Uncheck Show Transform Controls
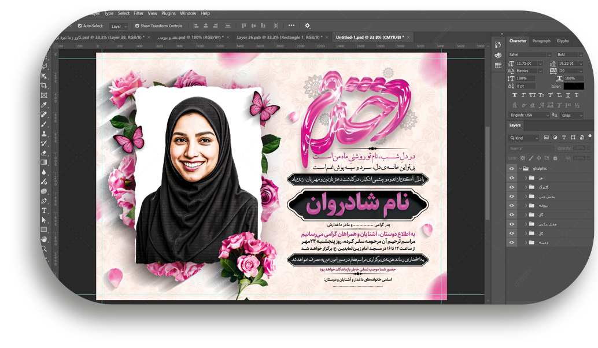The height and width of the screenshot is (348, 598). coord(137,26)
